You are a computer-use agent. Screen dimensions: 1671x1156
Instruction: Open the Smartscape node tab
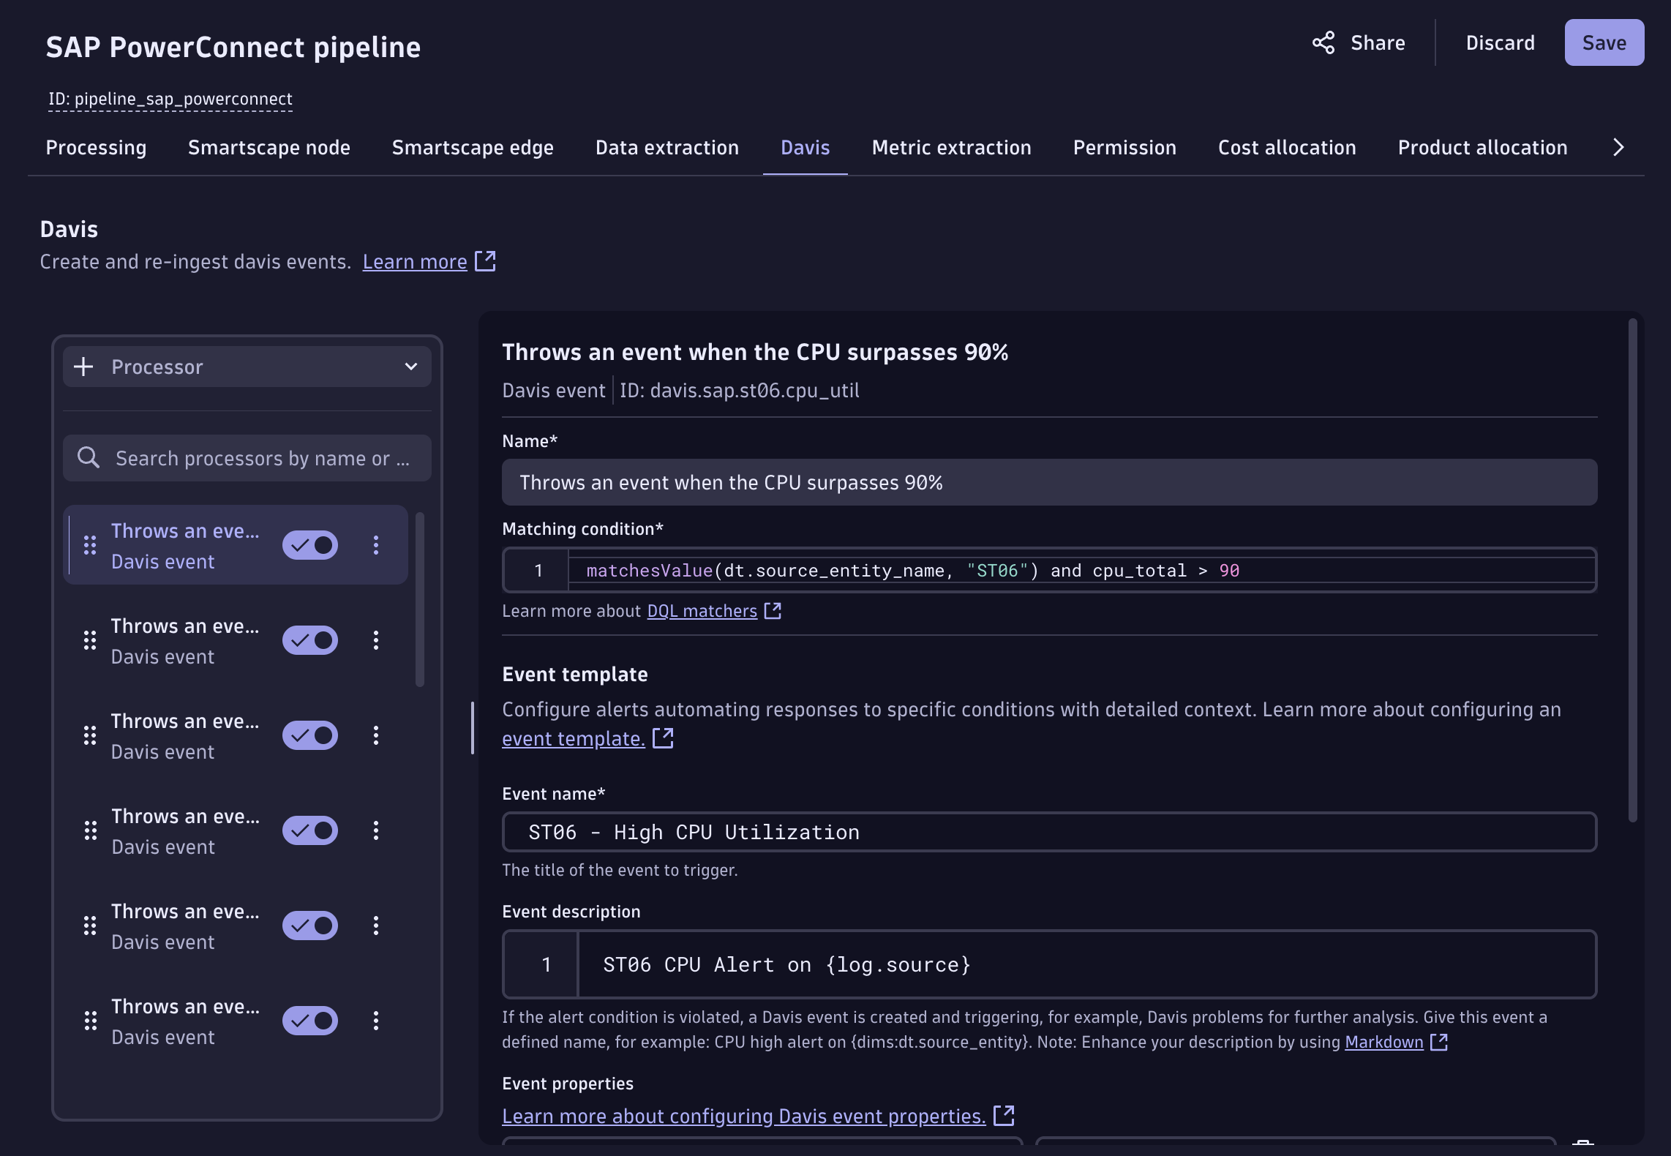click(269, 148)
